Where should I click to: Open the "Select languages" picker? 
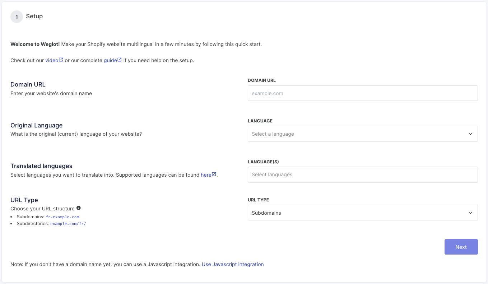(x=363, y=174)
